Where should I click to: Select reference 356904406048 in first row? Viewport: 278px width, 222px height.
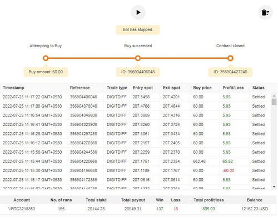83,97
